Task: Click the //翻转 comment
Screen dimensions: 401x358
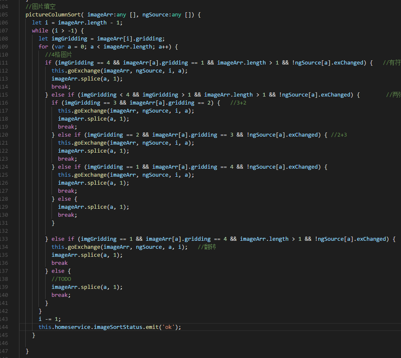Action: tap(207, 247)
